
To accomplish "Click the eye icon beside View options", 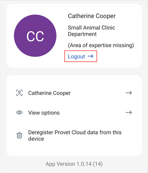I will click(19, 112).
